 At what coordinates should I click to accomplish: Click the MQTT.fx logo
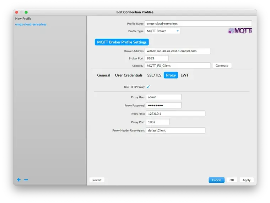click(x=240, y=31)
